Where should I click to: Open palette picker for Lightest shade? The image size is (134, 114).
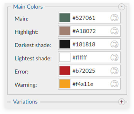(114, 57)
